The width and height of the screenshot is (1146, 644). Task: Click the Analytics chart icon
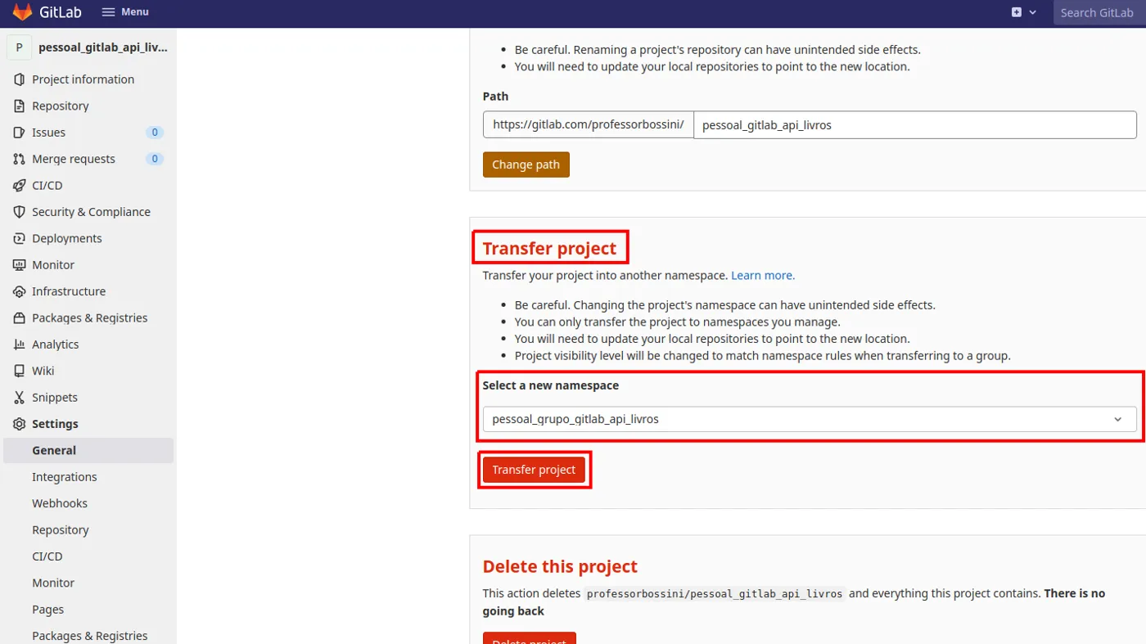[20, 345]
